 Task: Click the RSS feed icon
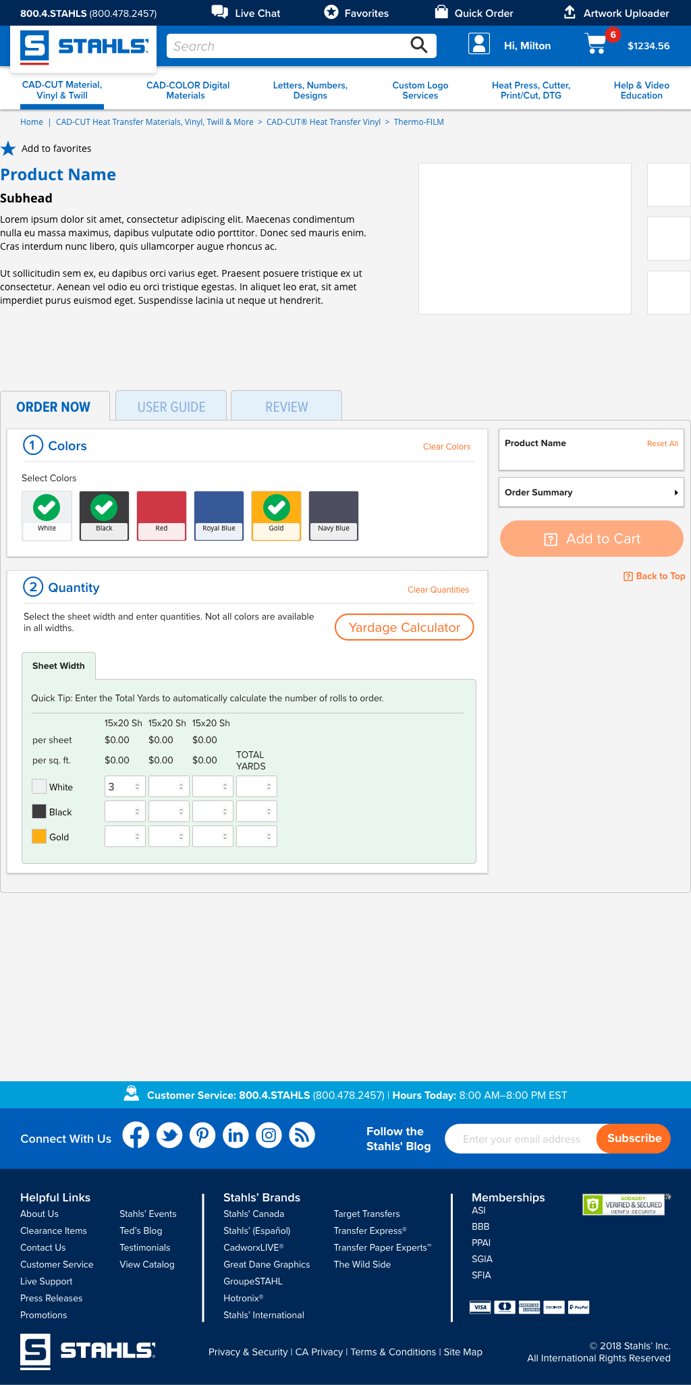coord(302,1135)
